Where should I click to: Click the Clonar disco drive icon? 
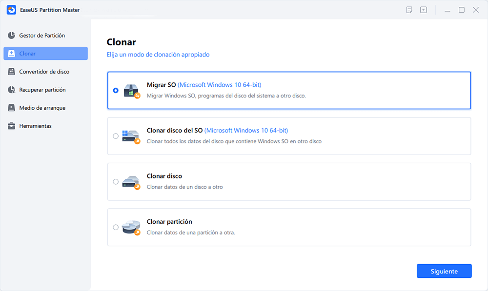tap(131, 182)
